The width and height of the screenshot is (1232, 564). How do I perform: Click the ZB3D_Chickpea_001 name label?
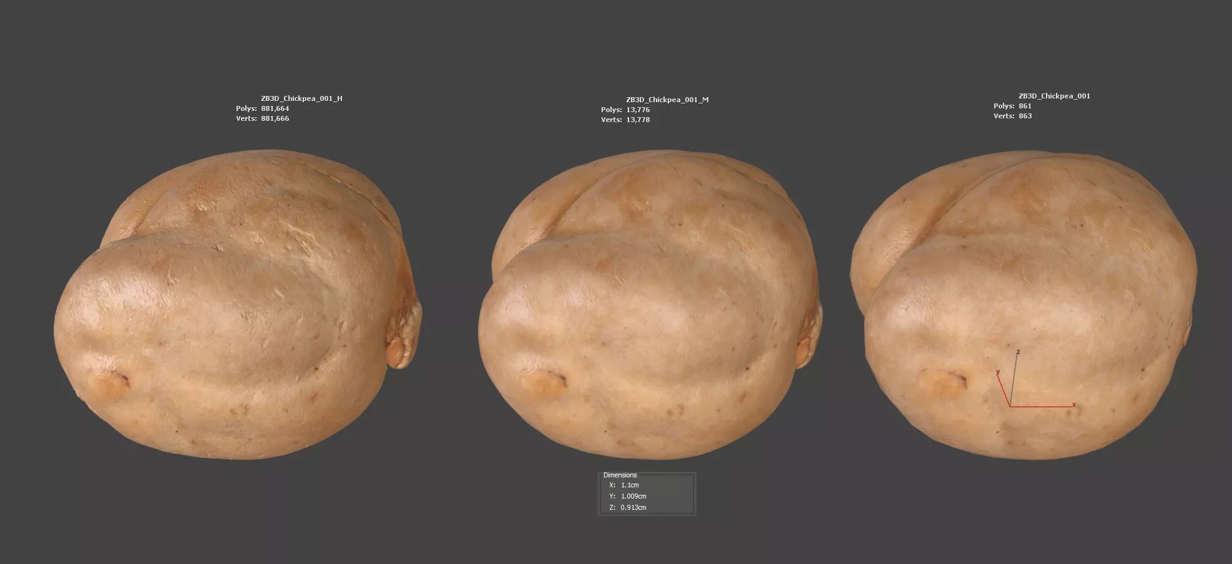point(1054,96)
